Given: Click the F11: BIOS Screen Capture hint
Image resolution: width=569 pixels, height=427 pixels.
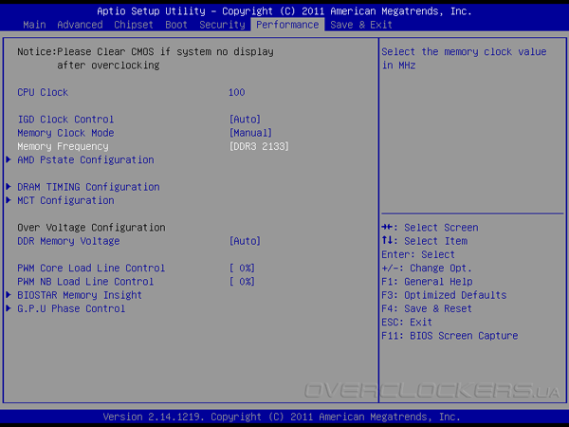Looking at the screenshot, I should (x=450, y=336).
